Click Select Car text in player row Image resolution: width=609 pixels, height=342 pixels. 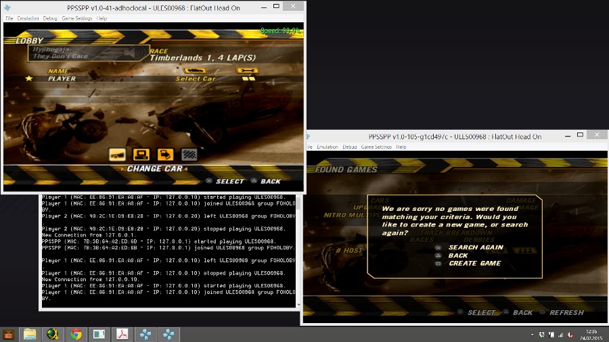196,79
